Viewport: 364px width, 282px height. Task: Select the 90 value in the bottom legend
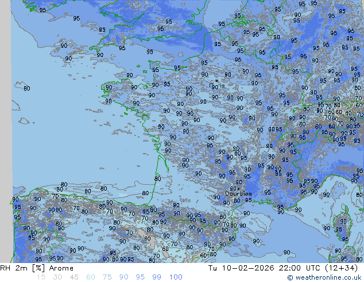[124, 277]
